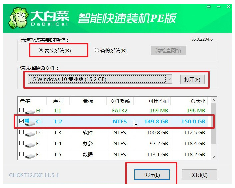The image size is (235, 188).
Task: Click the 169 MB free space cell
Action: (x=159, y=111)
